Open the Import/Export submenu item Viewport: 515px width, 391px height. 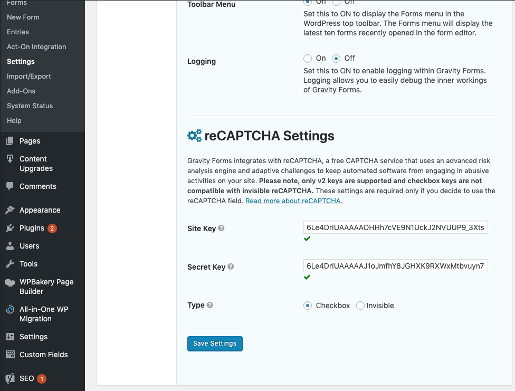(x=29, y=76)
